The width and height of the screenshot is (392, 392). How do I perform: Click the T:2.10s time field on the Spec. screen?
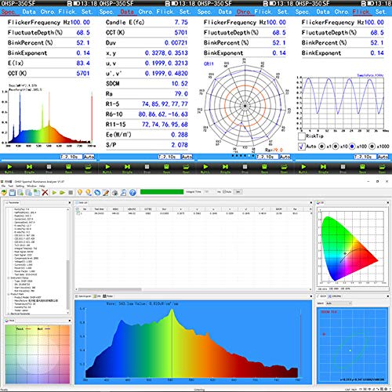(x=71, y=157)
